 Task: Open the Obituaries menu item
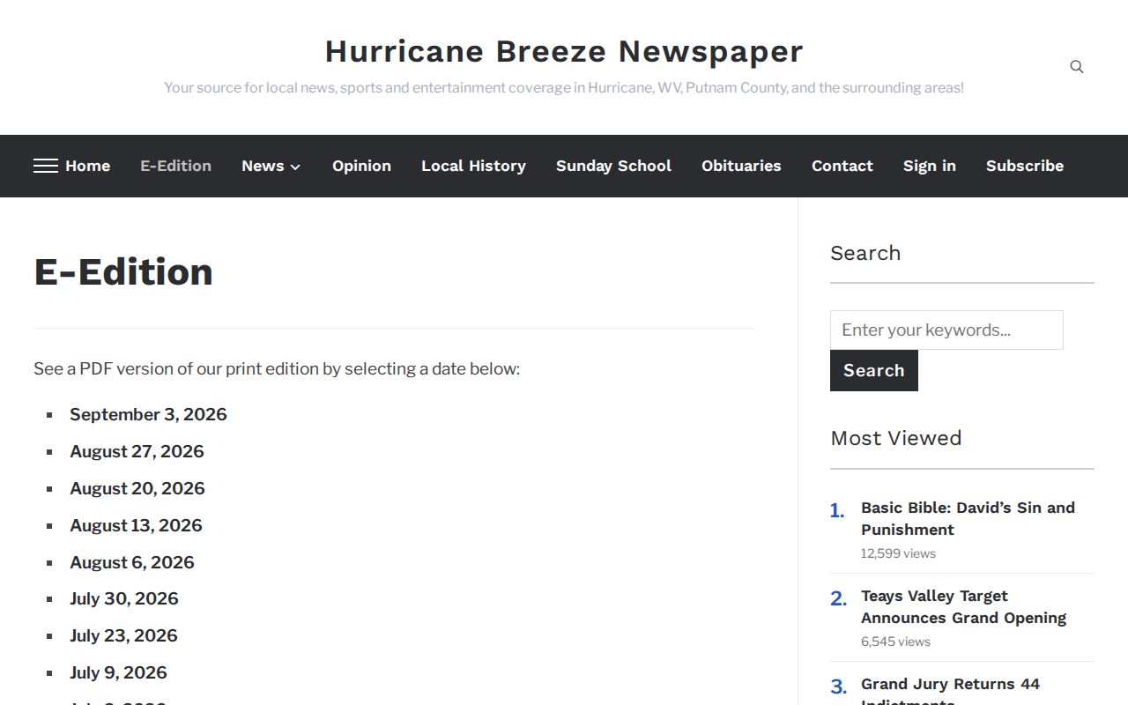pos(741,166)
